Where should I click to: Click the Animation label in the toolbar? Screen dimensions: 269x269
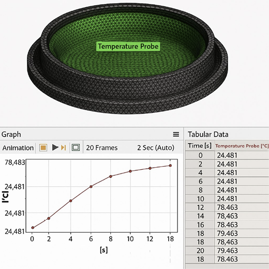click(18, 148)
